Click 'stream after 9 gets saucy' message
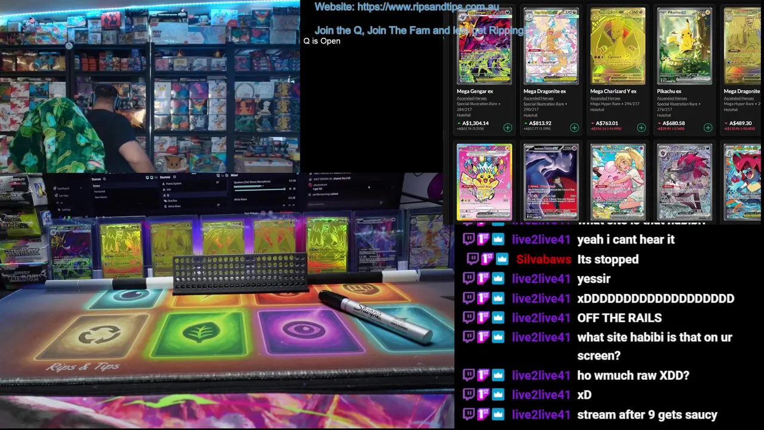The width and height of the screenshot is (764, 430). point(647,414)
